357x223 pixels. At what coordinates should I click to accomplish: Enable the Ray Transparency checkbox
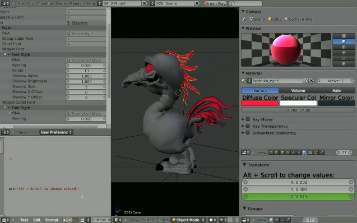coord(248,126)
